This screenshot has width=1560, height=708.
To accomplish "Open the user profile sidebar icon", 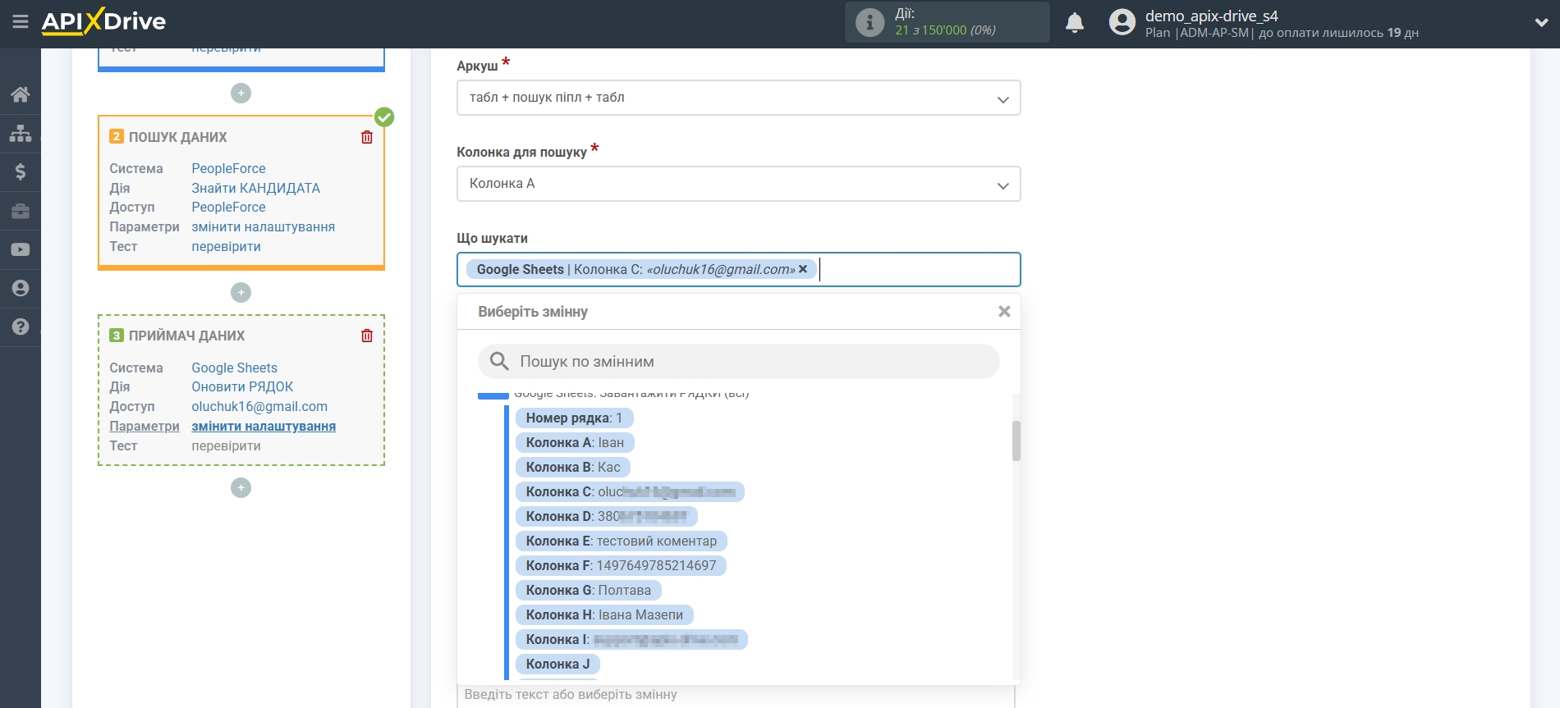I will click(21, 288).
